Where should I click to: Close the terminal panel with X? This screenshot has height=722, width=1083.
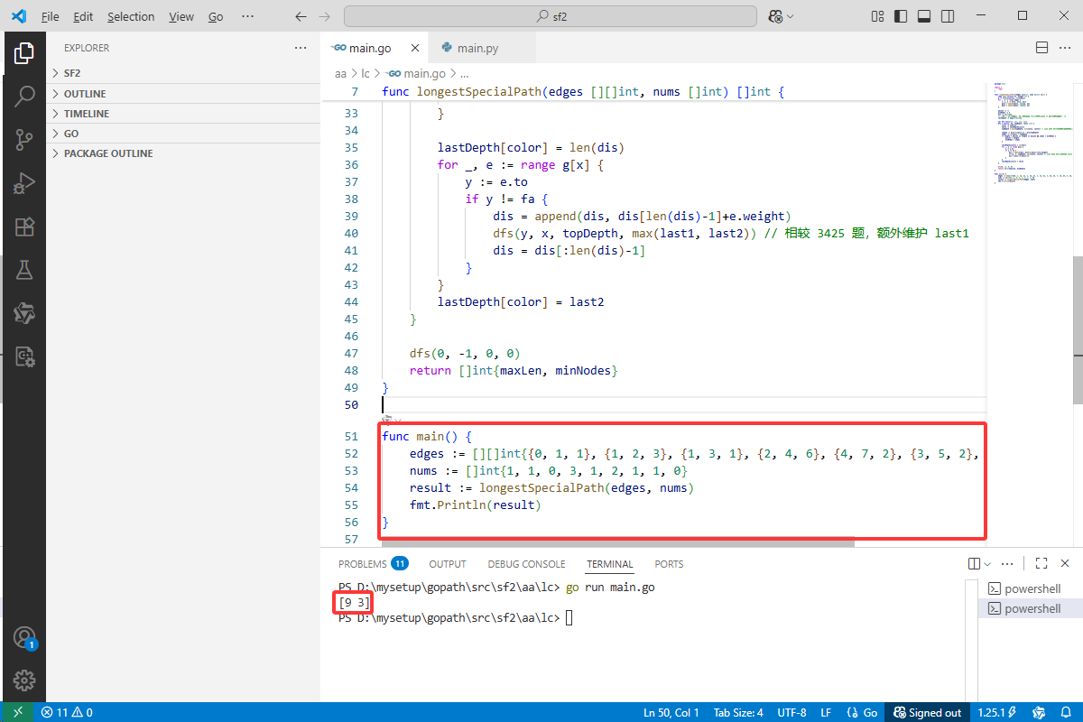(1065, 564)
